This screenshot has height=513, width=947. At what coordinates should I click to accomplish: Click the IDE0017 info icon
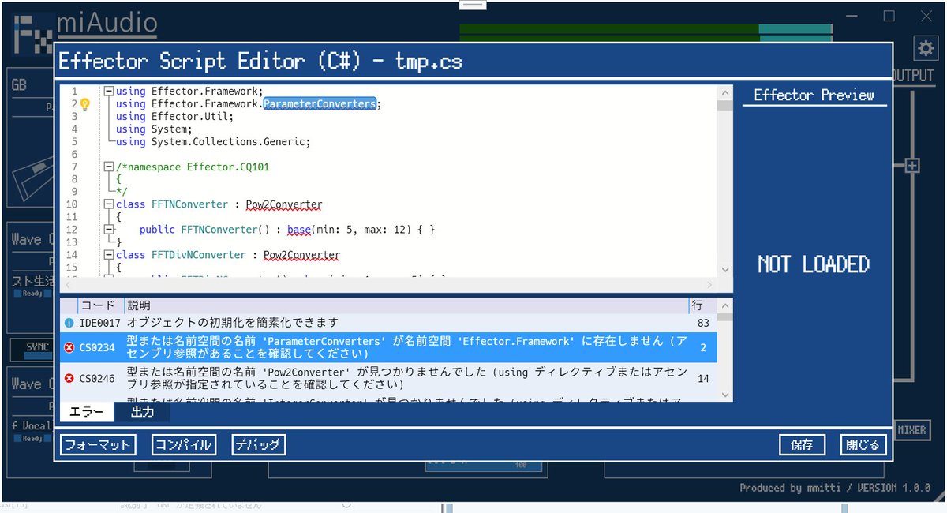[69, 323]
